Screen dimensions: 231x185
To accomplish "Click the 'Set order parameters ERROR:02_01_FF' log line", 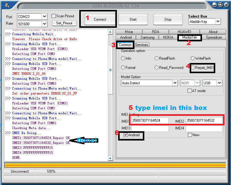I will click(x=44, y=93).
